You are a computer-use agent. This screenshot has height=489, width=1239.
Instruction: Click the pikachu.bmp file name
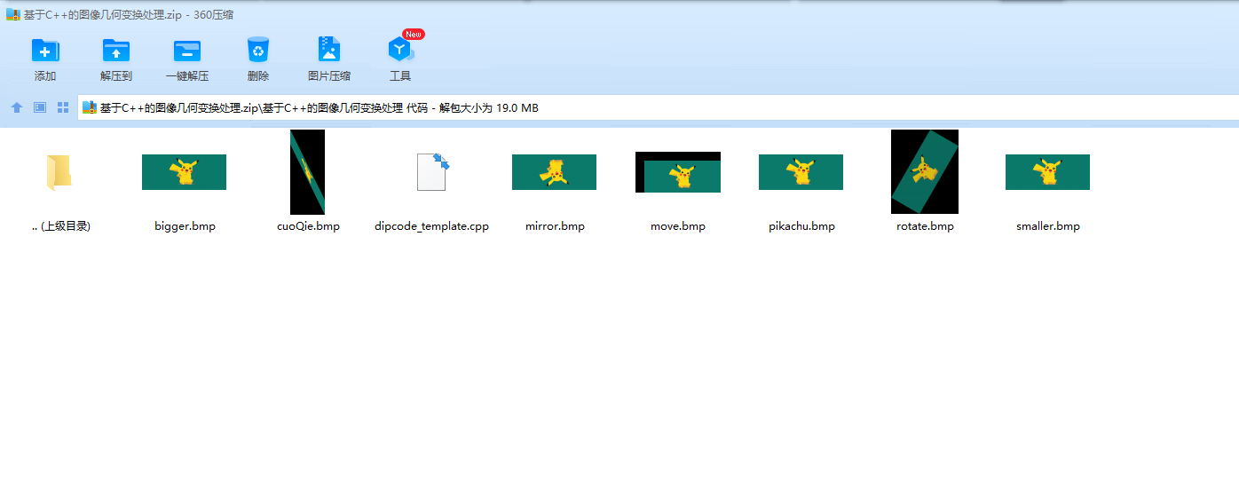801,226
